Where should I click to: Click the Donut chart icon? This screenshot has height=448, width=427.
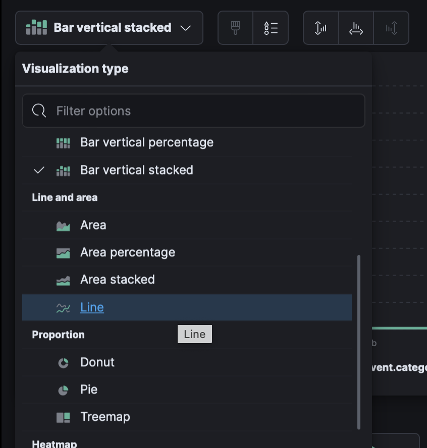point(63,363)
